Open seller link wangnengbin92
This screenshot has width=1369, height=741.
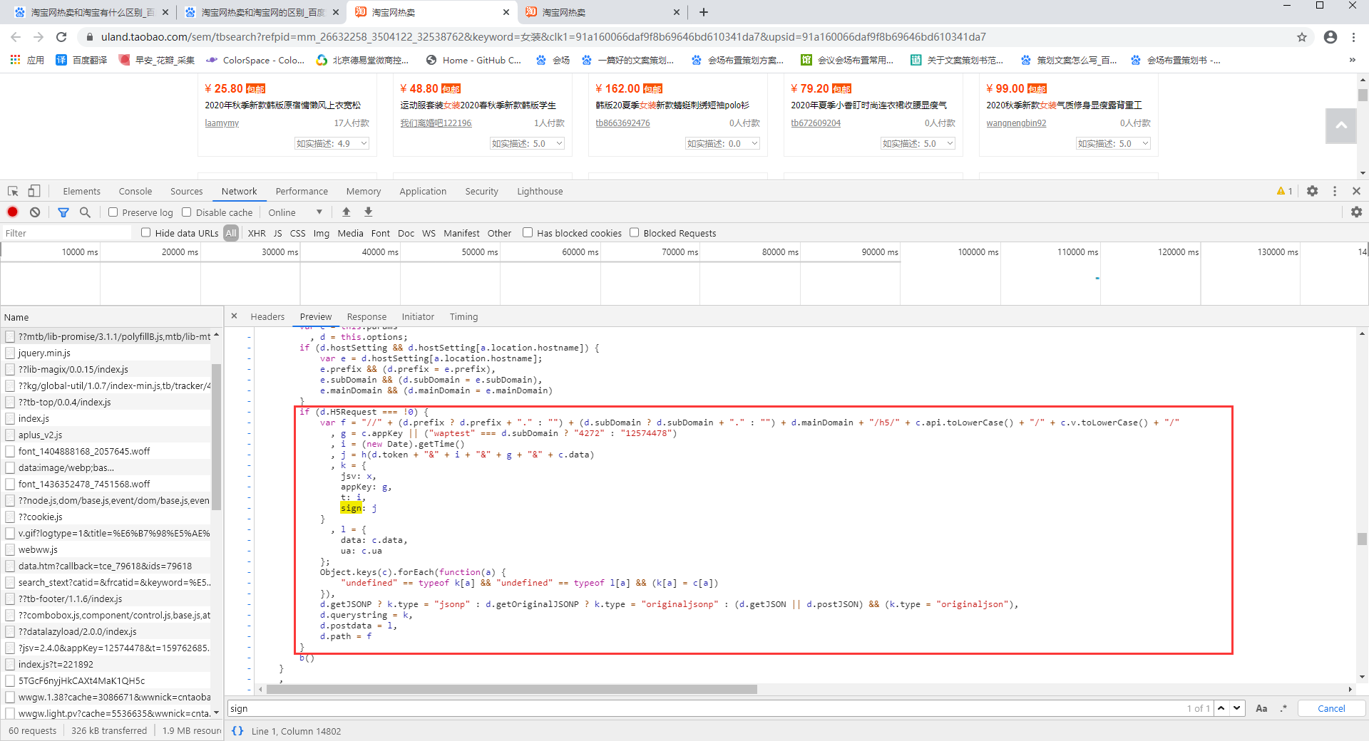1016,123
